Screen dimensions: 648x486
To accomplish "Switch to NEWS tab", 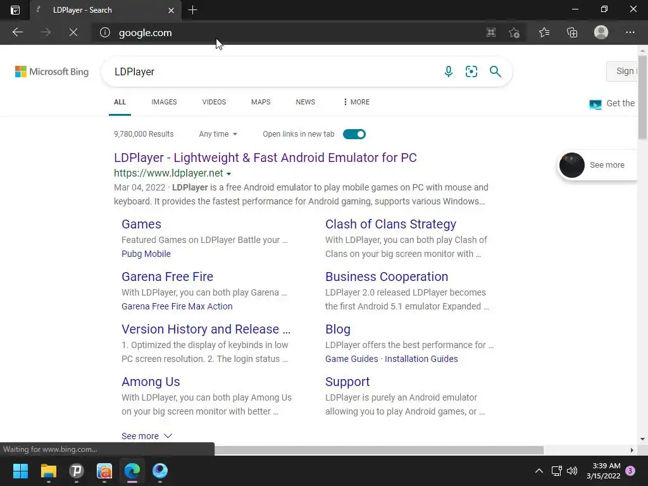I will point(306,102).
